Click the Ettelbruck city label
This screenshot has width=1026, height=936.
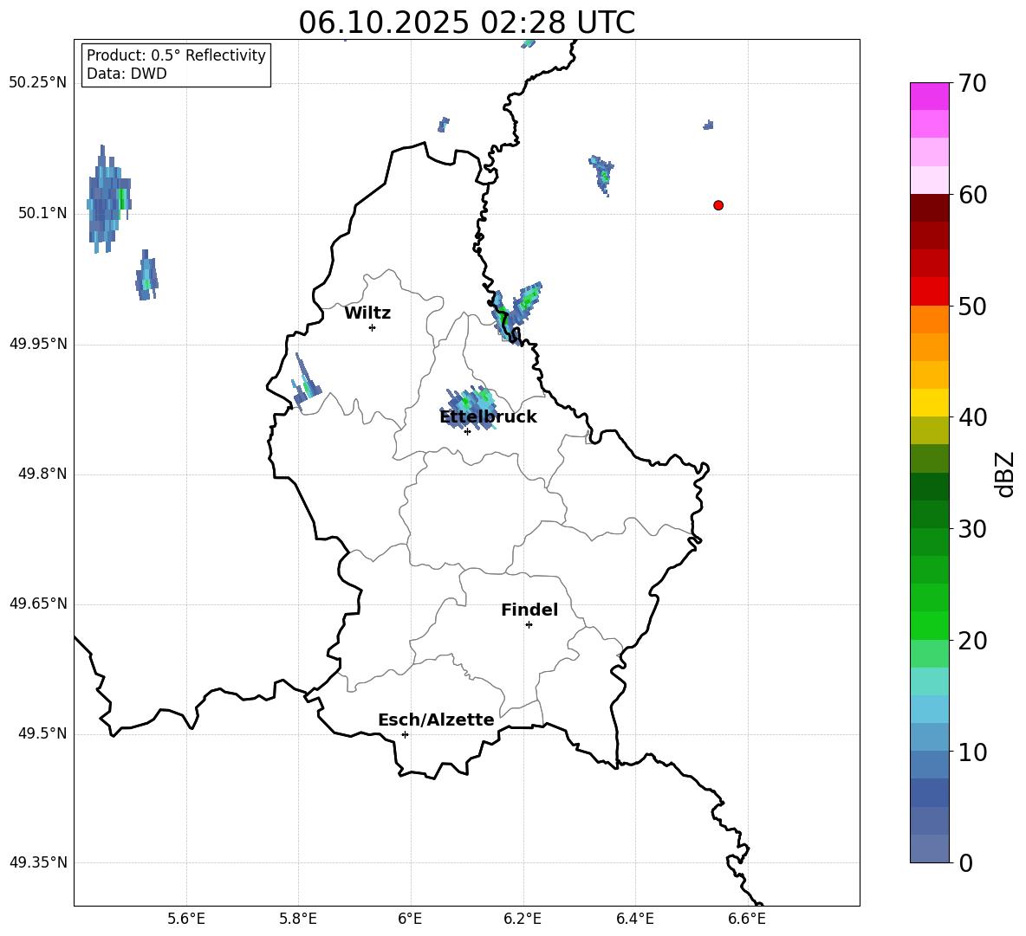click(488, 417)
